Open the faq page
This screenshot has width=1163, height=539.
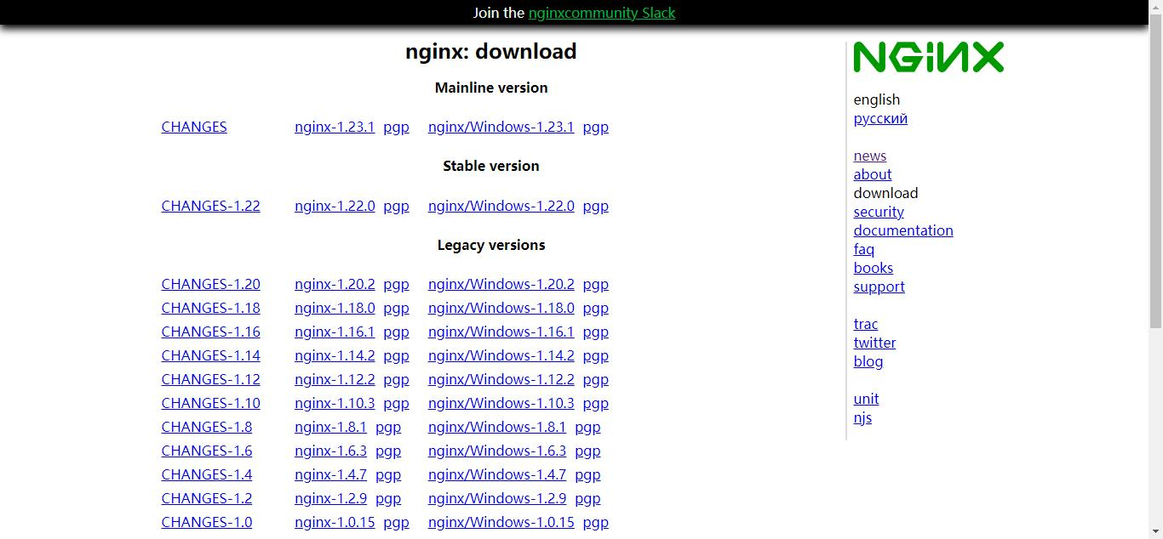click(864, 249)
